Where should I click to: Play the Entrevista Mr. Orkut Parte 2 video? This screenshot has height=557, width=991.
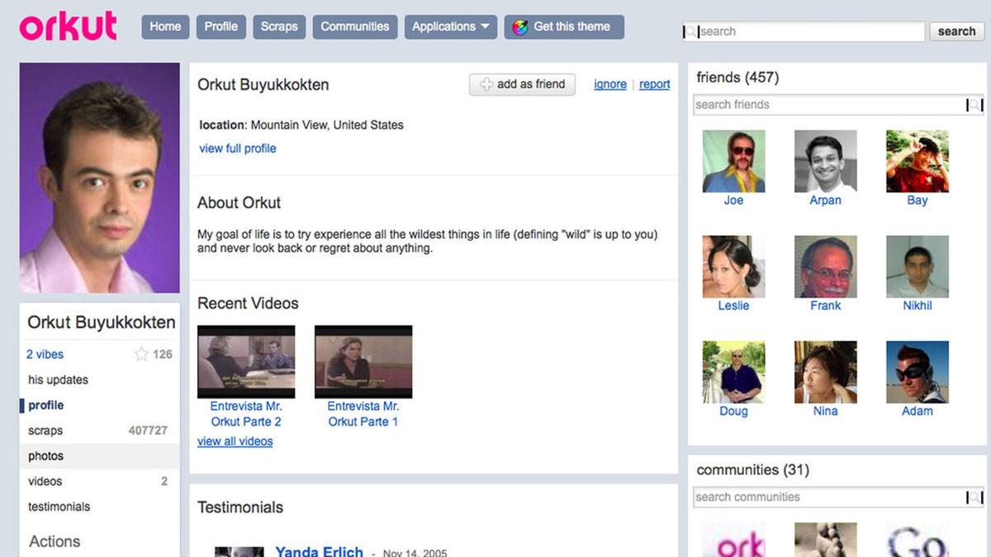(x=246, y=361)
